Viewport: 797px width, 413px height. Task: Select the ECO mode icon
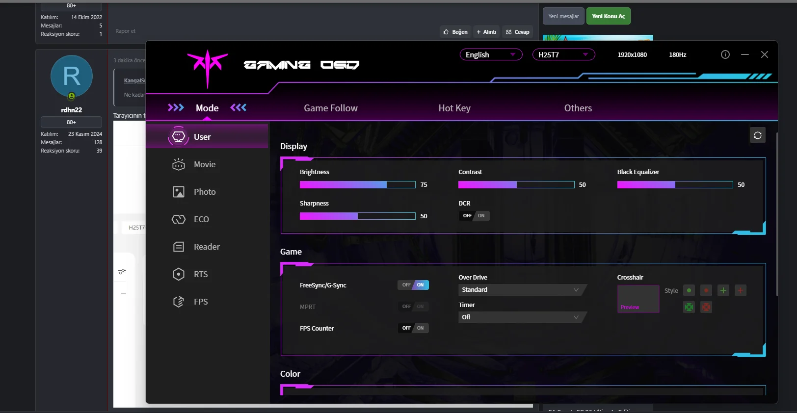point(179,219)
